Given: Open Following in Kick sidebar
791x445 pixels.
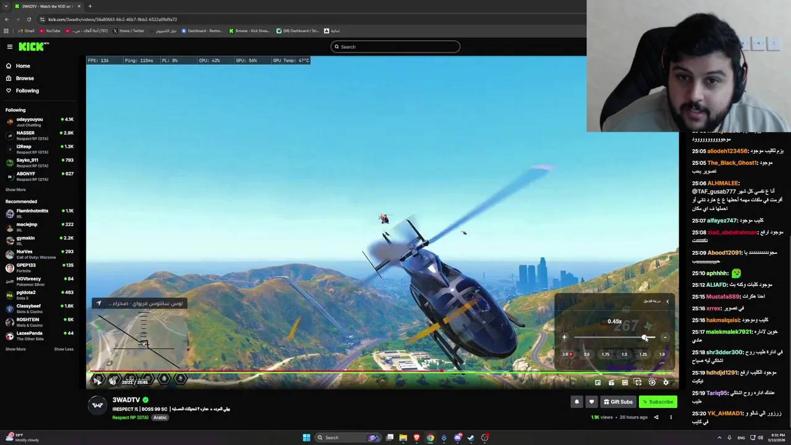Looking at the screenshot, I should tap(27, 91).
